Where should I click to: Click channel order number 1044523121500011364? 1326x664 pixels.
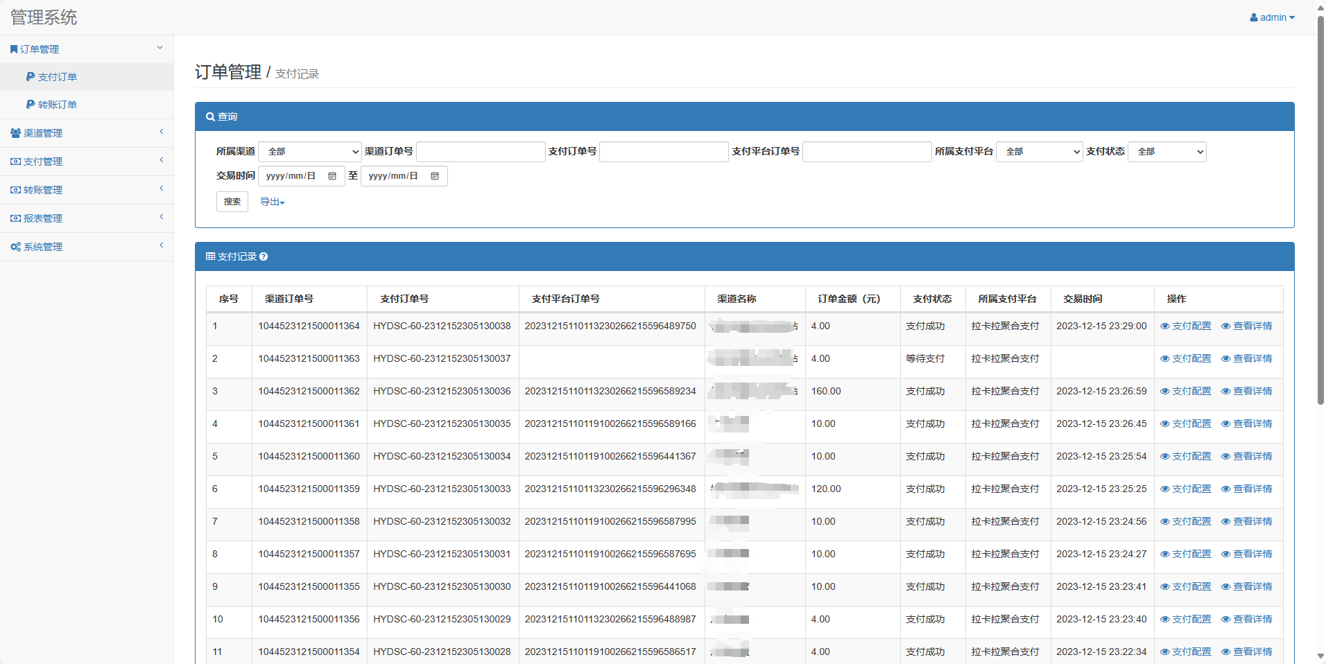click(309, 326)
